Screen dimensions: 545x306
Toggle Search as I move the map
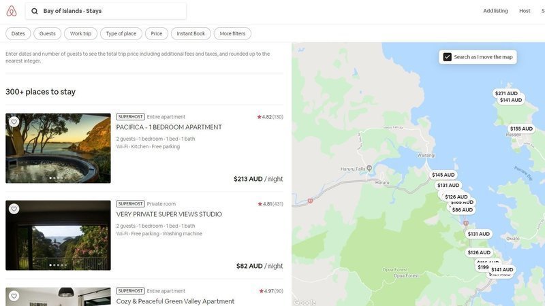coord(448,57)
